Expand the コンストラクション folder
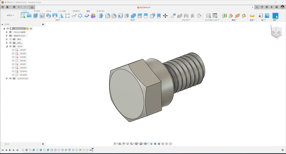The width and height of the screenshot is (286, 154). pos(7,79)
